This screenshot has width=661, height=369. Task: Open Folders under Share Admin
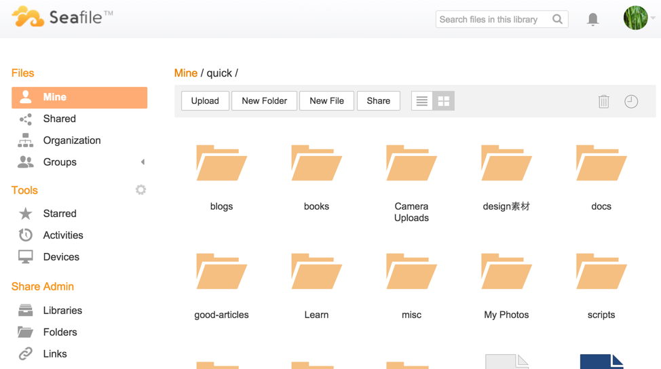pyautogui.click(x=60, y=332)
